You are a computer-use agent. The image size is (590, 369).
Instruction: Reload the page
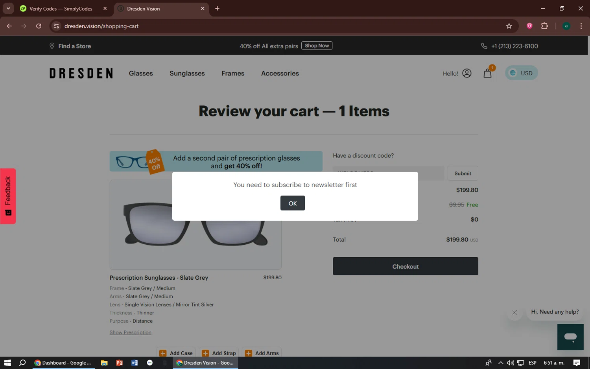click(39, 26)
